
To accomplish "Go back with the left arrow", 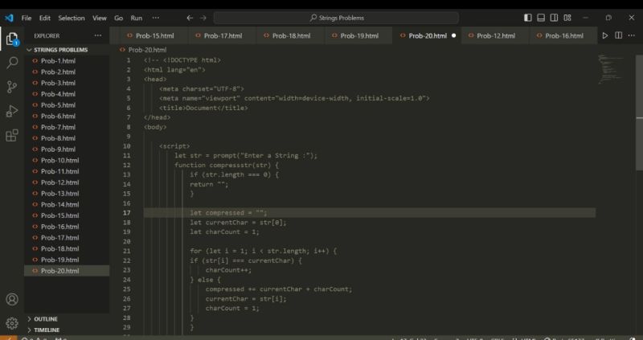I will pyautogui.click(x=190, y=18).
